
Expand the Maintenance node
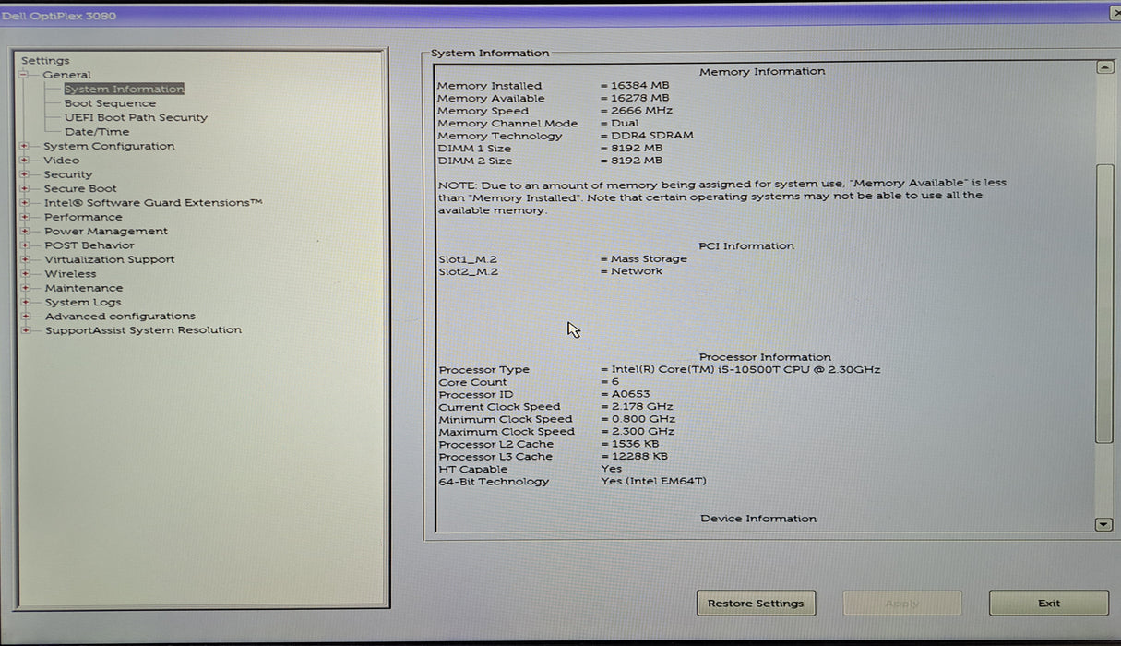pyautogui.click(x=24, y=288)
